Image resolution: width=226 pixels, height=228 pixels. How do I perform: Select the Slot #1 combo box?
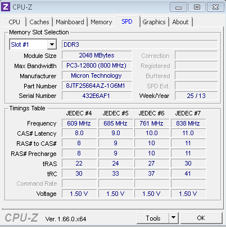click(x=33, y=44)
